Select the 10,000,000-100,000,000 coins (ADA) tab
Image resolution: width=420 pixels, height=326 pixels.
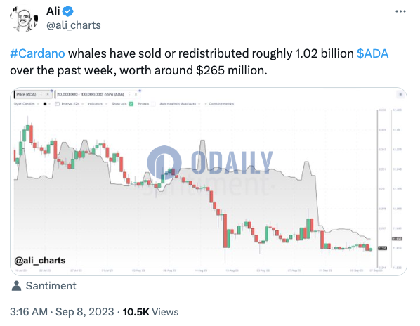[91, 94]
